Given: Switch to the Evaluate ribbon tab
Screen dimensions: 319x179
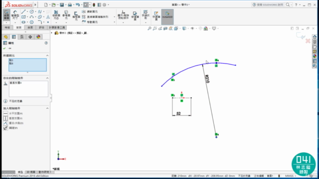Looking at the screenshot, I should 41,27.
